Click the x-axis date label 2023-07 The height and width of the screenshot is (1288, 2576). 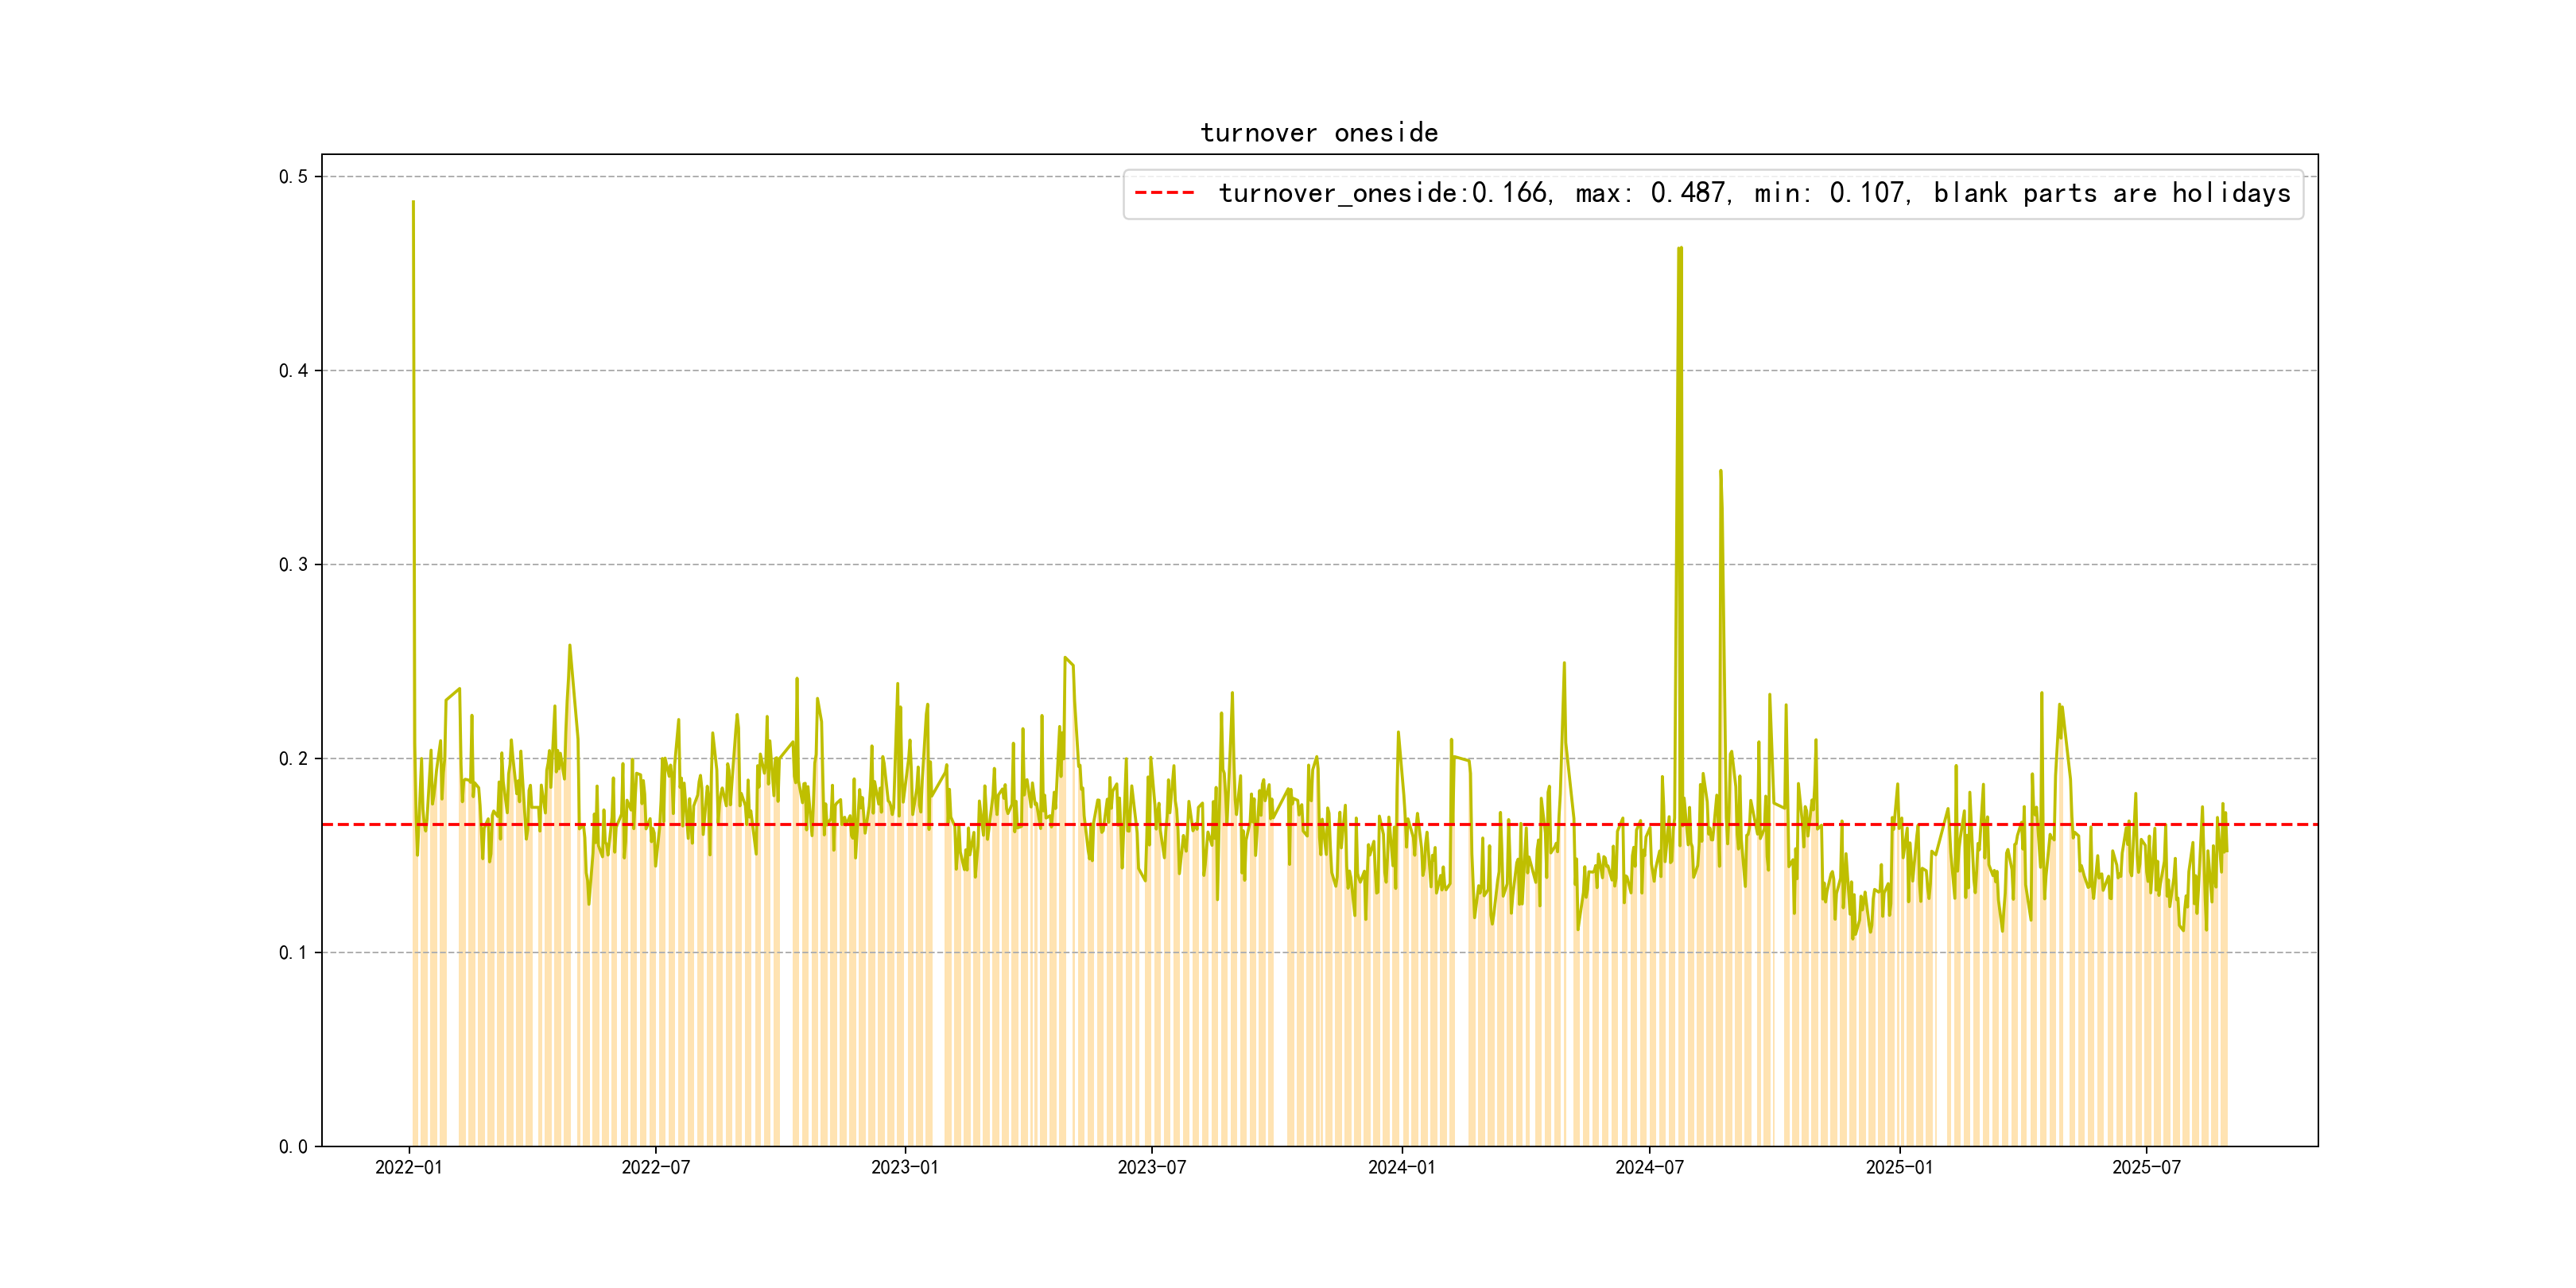pos(1151,1168)
